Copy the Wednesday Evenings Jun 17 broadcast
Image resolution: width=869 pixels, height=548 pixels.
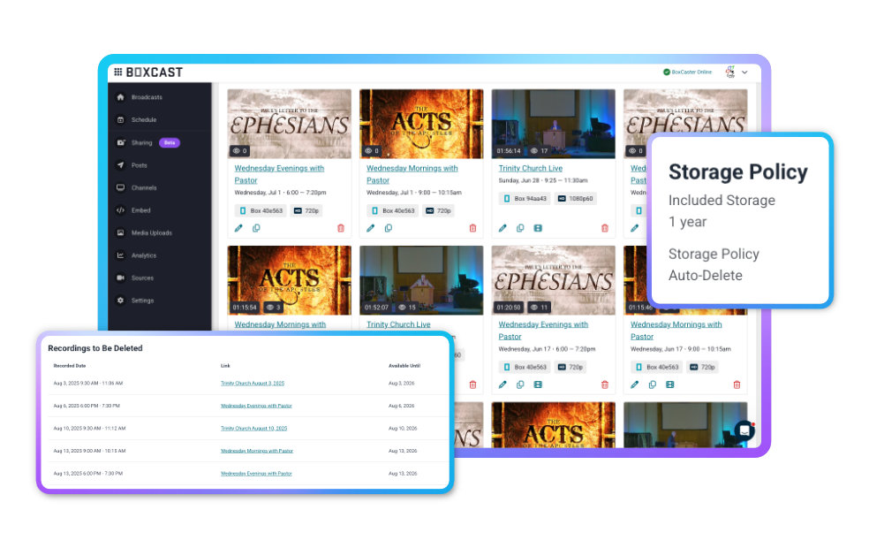(520, 384)
